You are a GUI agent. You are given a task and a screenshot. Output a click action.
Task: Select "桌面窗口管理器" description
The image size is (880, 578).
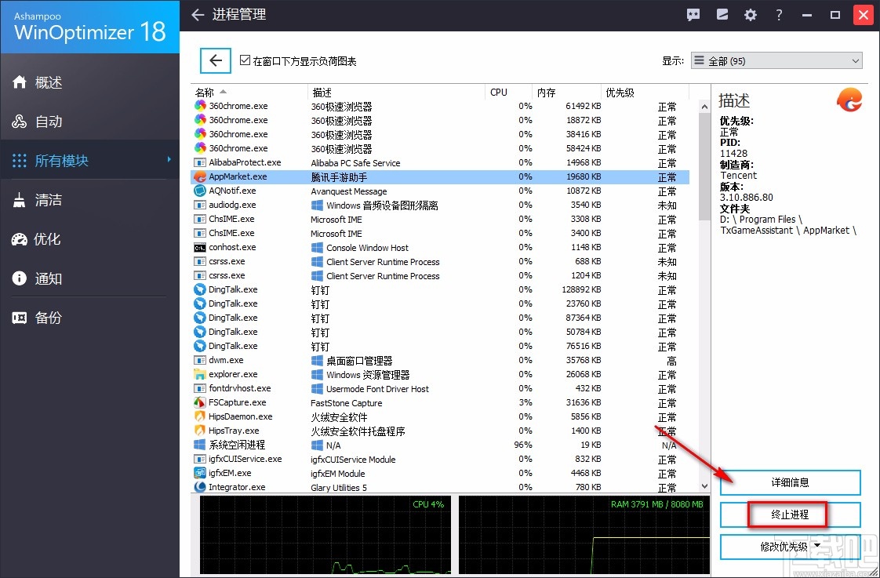tap(359, 360)
